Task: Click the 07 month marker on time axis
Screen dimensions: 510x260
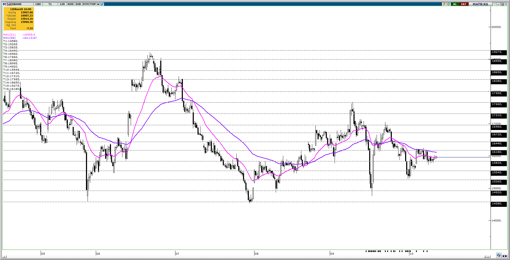Action: tap(177, 254)
